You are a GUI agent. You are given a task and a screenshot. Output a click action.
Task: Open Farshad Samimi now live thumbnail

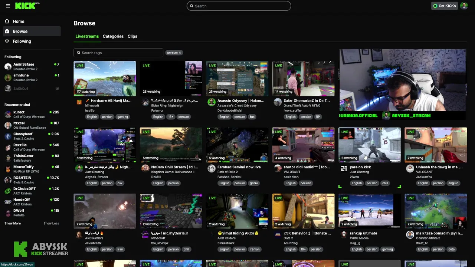pyautogui.click(x=237, y=145)
